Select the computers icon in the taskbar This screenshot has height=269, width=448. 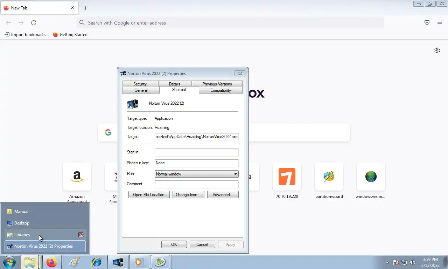118,262
